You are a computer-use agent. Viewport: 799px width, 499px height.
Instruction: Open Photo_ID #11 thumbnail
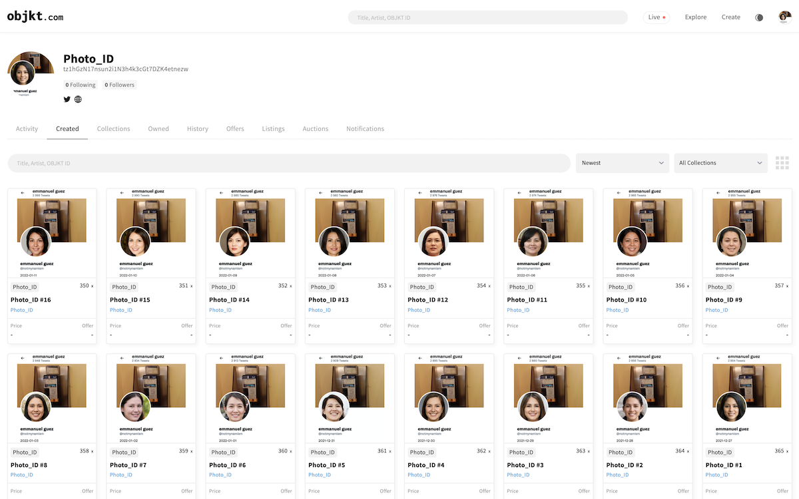point(548,233)
